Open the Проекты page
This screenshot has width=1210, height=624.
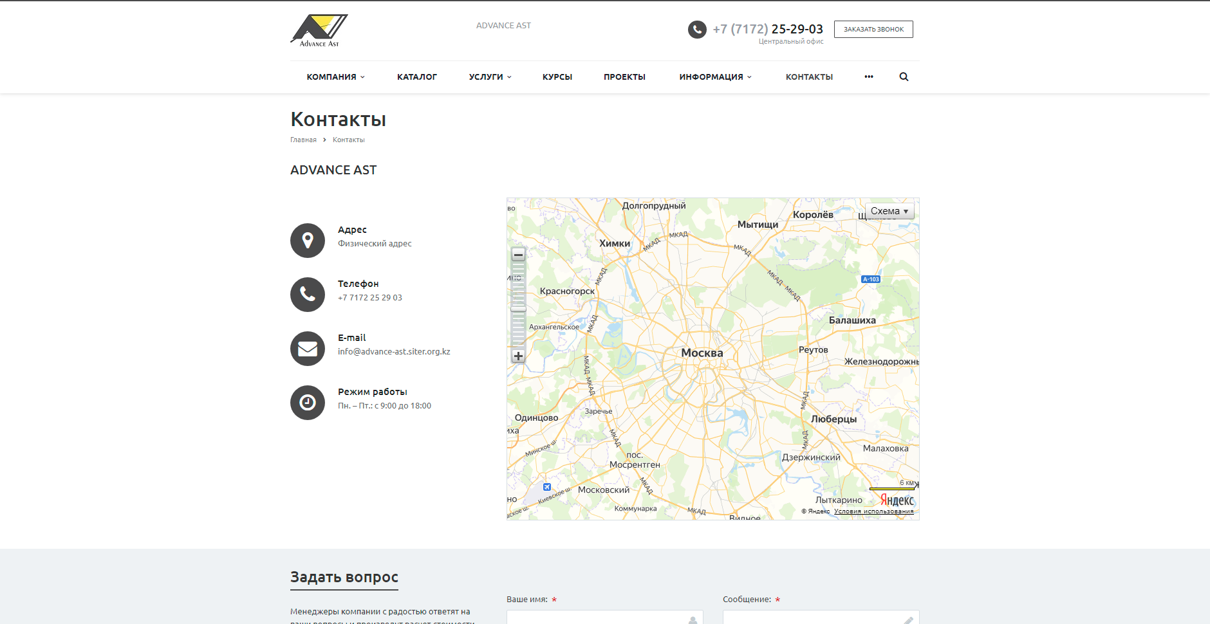click(x=624, y=77)
